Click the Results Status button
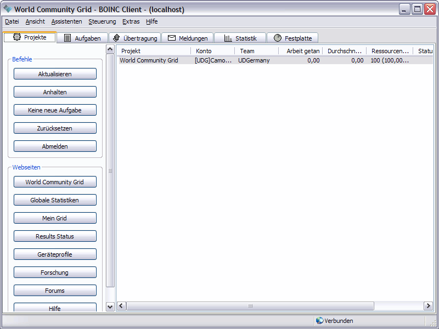439x329 pixels. (55, 236)
